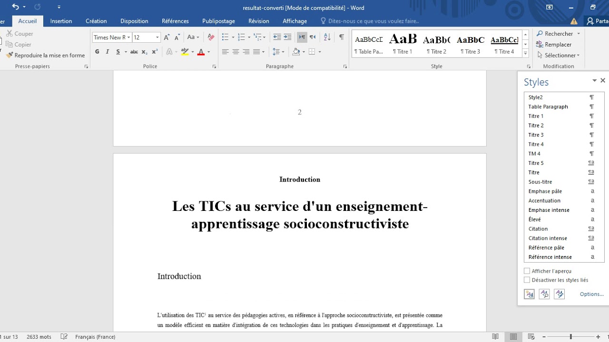This screenshot has width=609, height=342.
Task: Open the Affichage tab
Action: (295, 21)
